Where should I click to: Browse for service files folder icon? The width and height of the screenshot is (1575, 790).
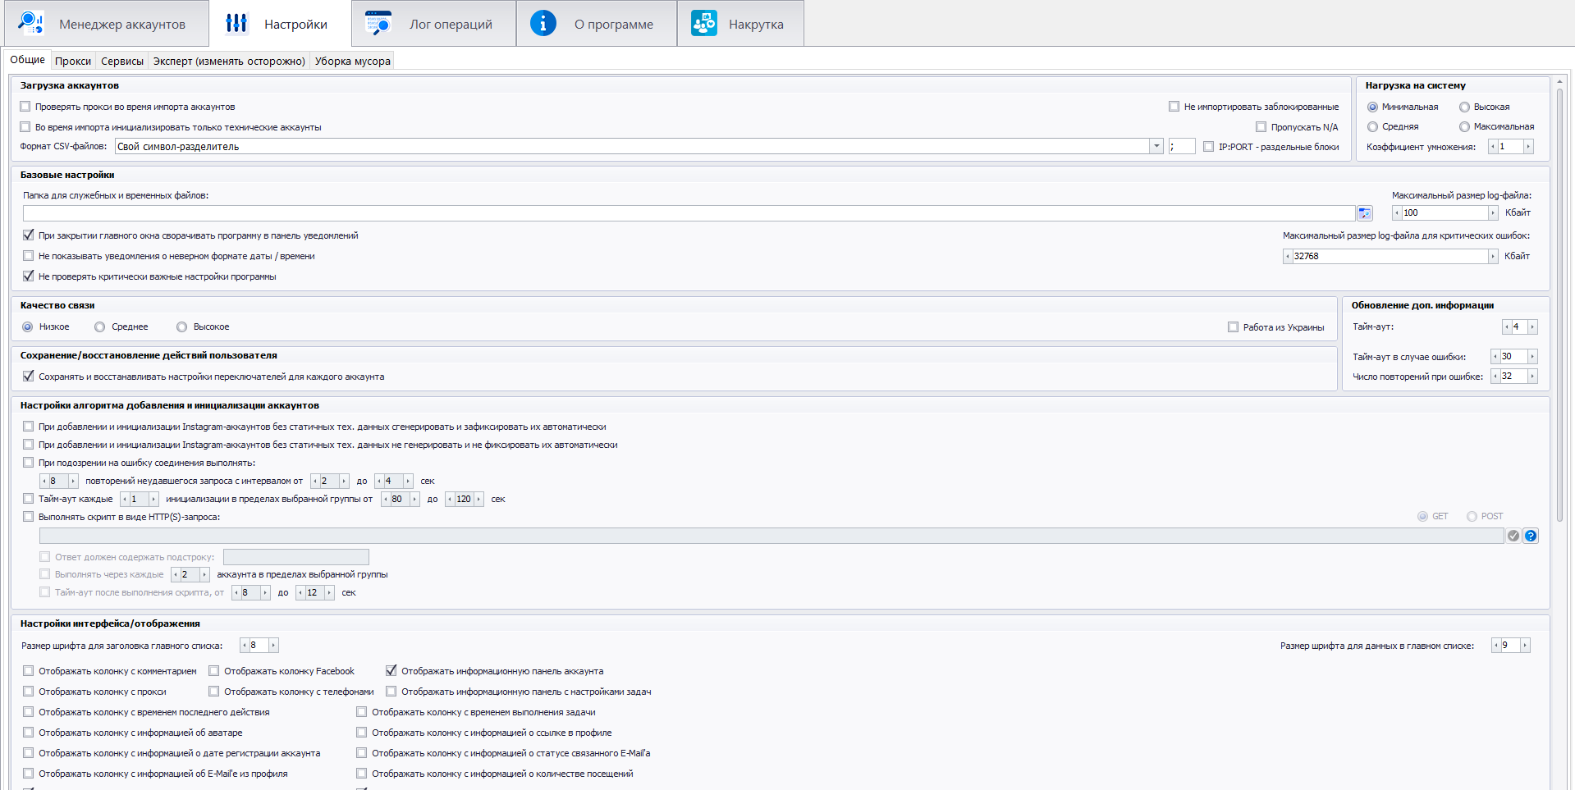tap(1364, 213)
